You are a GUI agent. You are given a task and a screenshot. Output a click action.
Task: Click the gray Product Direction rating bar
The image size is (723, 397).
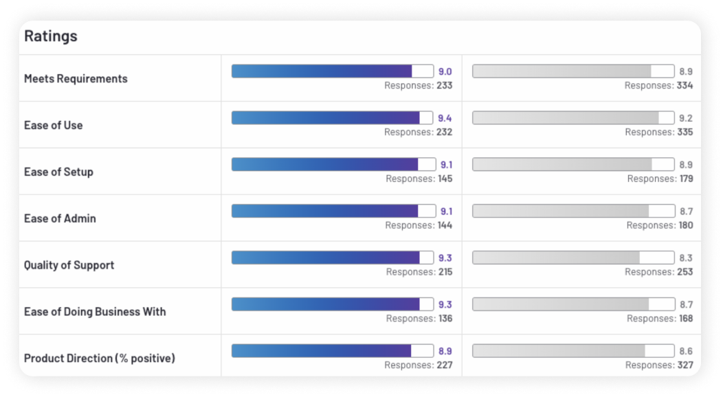point(573,351)
